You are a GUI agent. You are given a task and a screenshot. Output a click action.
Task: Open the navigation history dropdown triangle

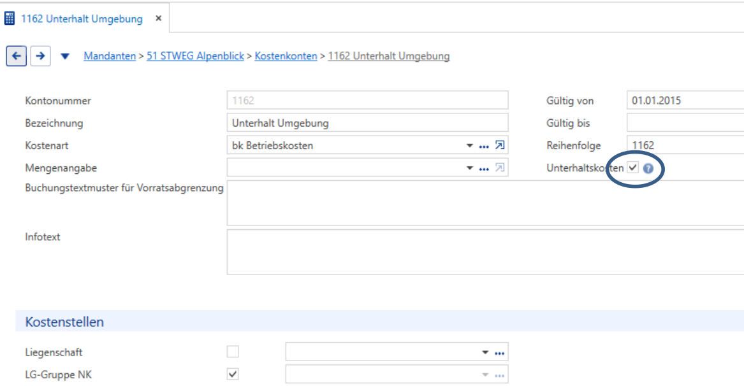coord(65,57)
